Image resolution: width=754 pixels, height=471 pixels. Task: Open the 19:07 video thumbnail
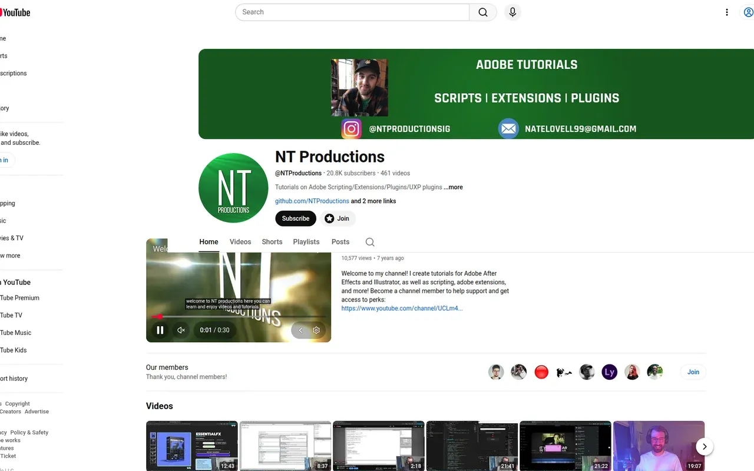(x=659, y=446)
